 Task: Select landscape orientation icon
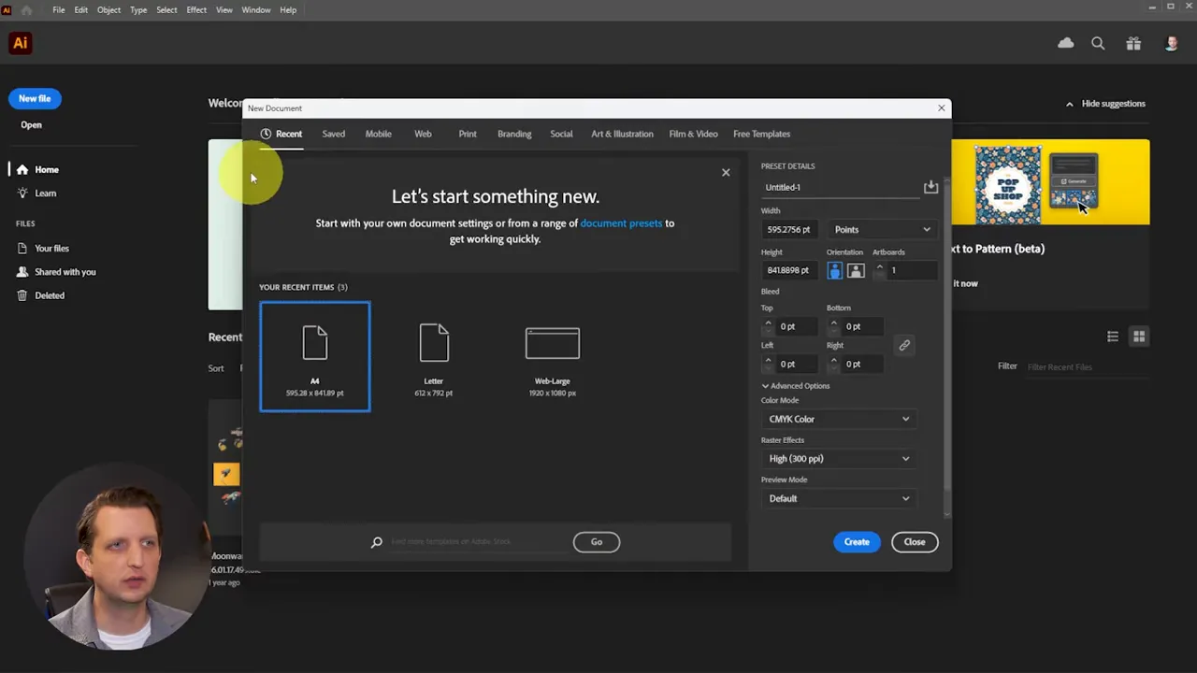click(856, 270)
